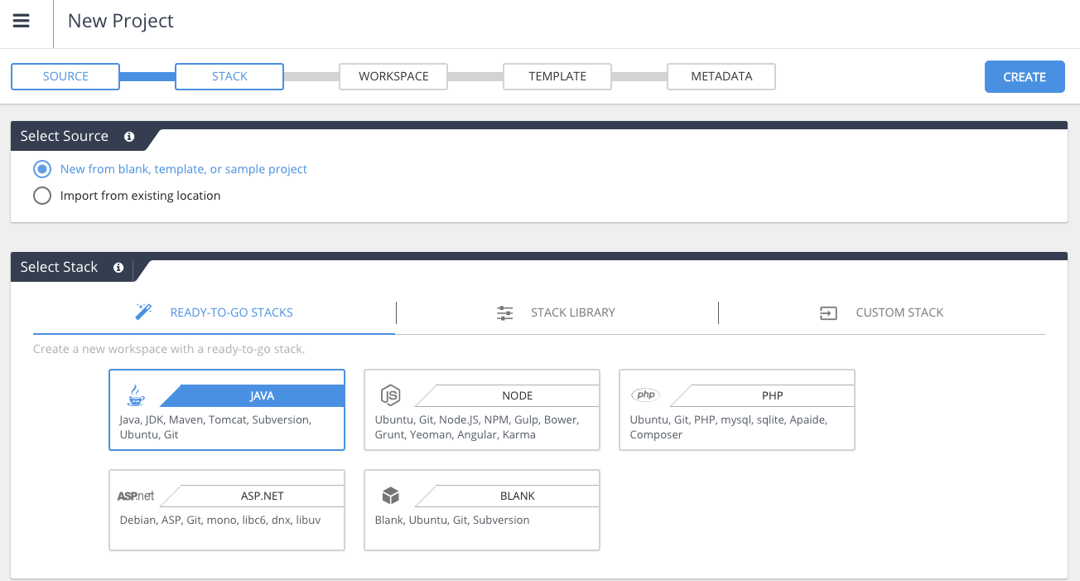1080x581 pixels.
Task: Switch to Stack Library tab
Action: 557,312
